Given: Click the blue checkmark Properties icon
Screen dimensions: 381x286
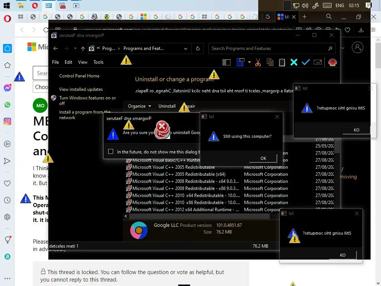Looking at the screenshot, I should pos(306,62).
